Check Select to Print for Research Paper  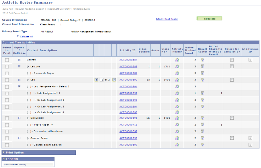(x=7, y=73)
